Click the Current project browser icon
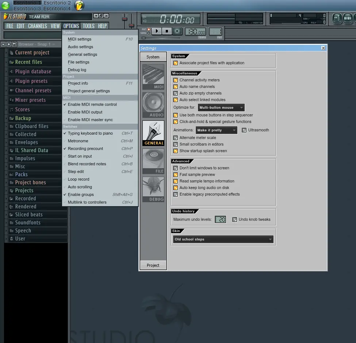Screen dimensions: 356x343 coord(12,53)
